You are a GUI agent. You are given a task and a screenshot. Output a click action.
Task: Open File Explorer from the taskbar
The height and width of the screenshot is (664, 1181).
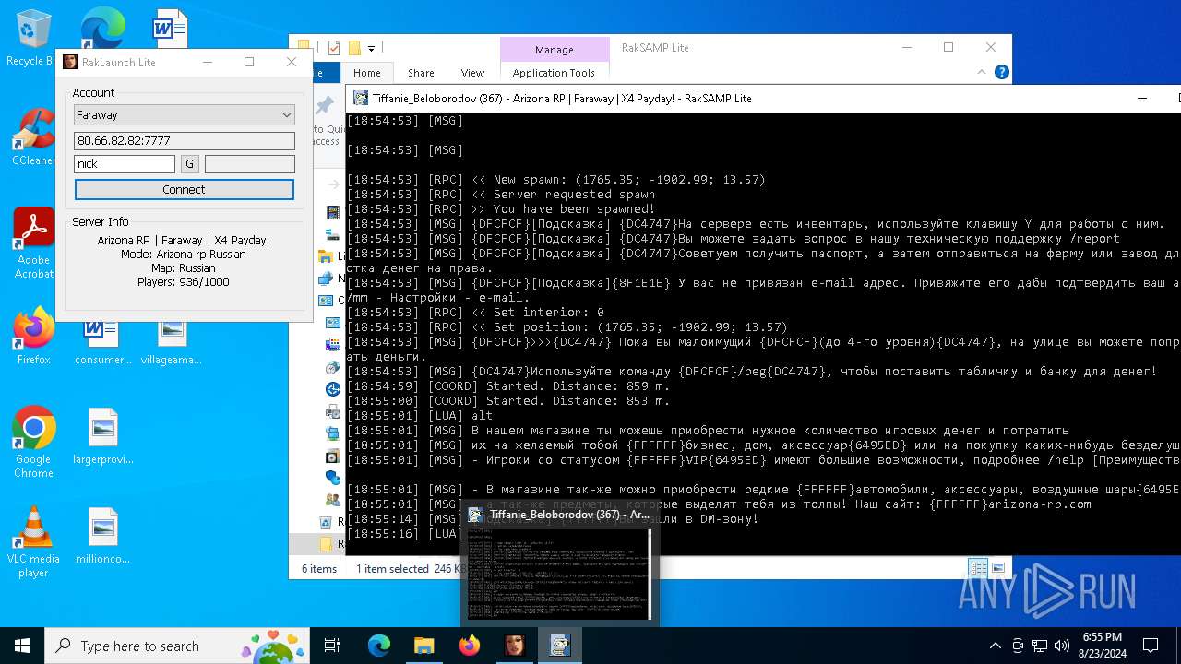(x=423, y=646)
